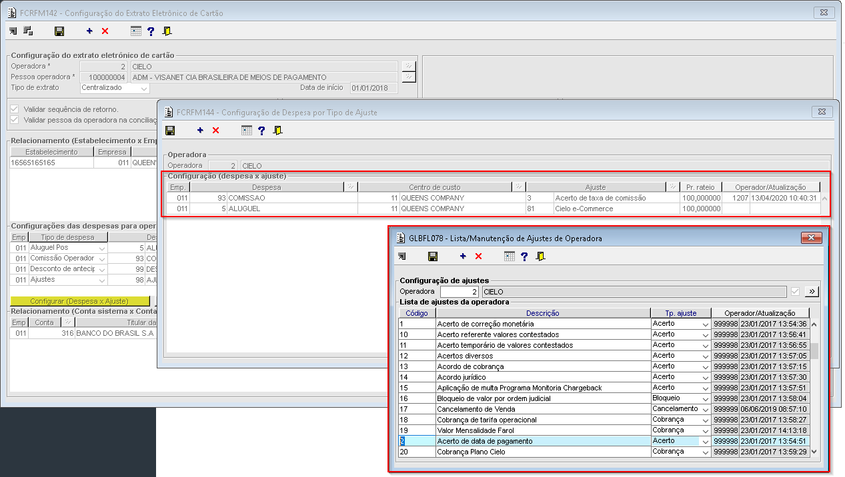Save adjustments with disk icon in GLBFL078

[x=432, y=256]
